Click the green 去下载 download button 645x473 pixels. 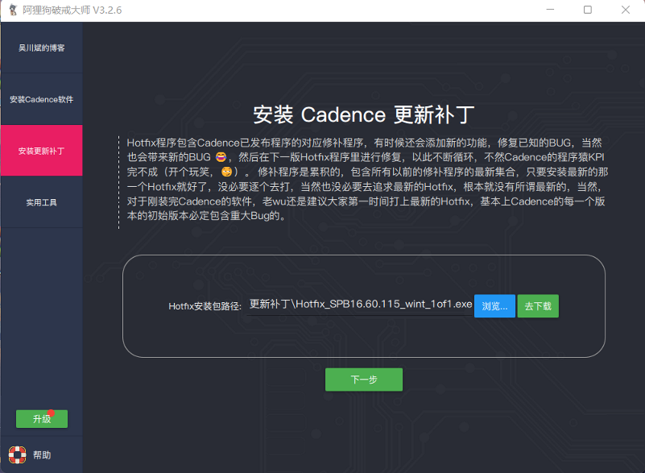(x=538, y=306)
